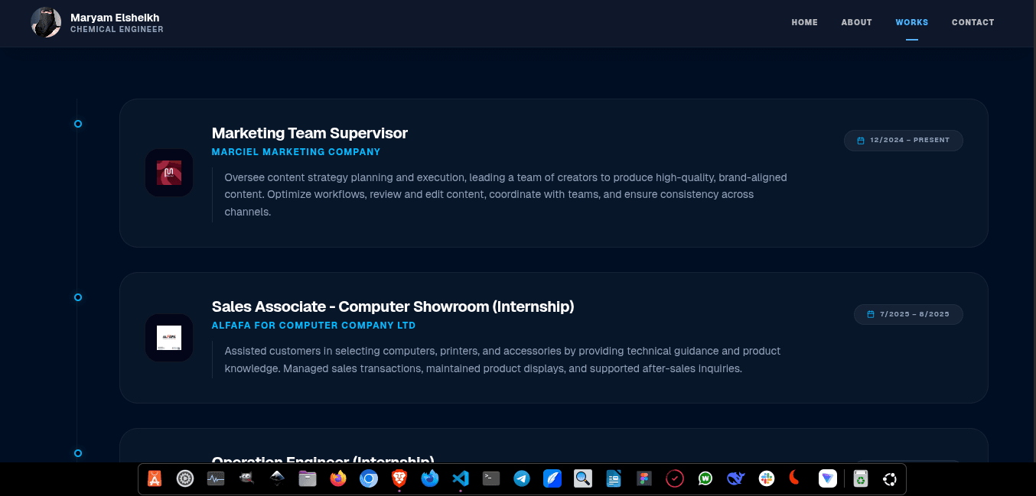Viewport: 1036px width, 496px height.
Task: Click the Chemical Engineer subtitle
Action: [117, 30]
